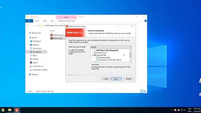The image size is (201, 113).
Task: Click the quick access Properties icon
Action: click(31, 17)
